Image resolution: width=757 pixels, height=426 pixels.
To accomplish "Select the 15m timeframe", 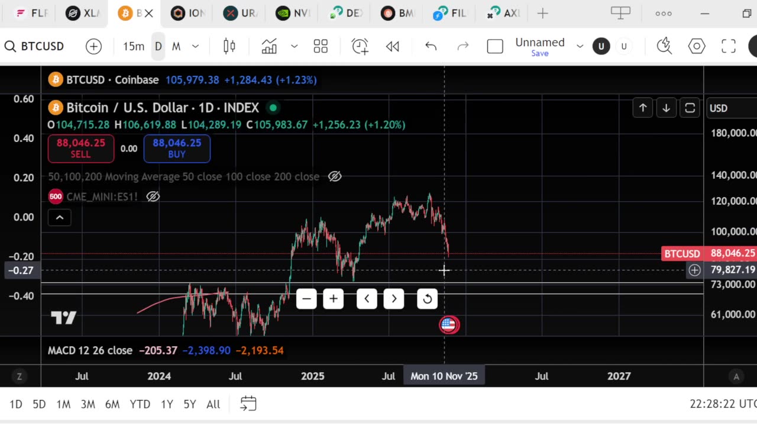I will click(x=134, y=46).
